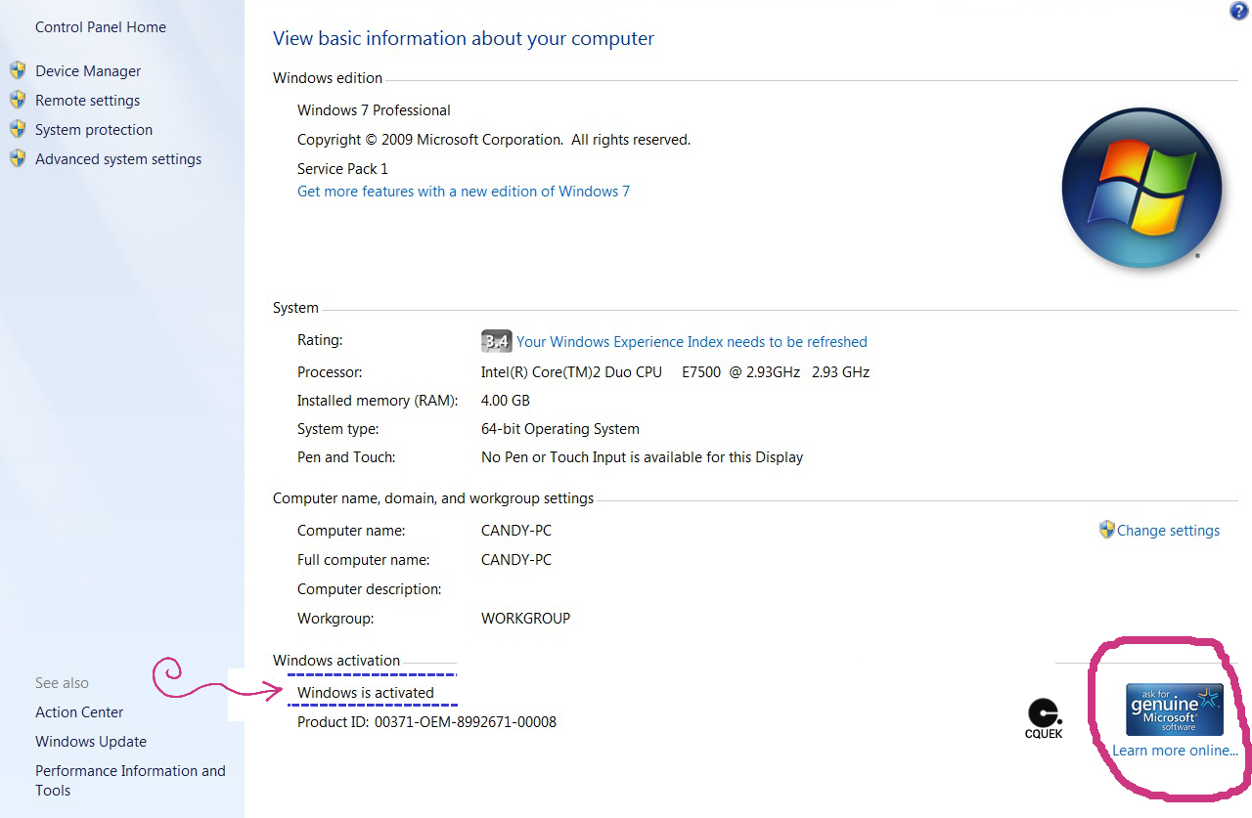Get more features with a new edition link

[464, 192]
